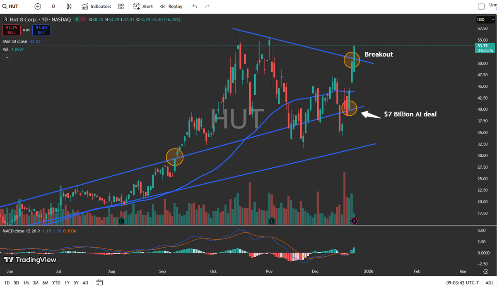Screen dimensions: 497x289
Task: Click the green market status dot
Action: pyautogui.click(x=76, y=19)
